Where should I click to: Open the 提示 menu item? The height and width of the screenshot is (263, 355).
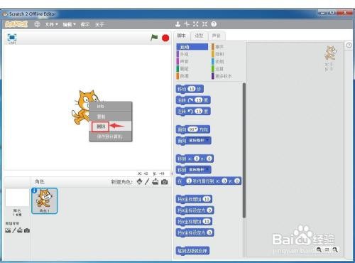(85, 24)
